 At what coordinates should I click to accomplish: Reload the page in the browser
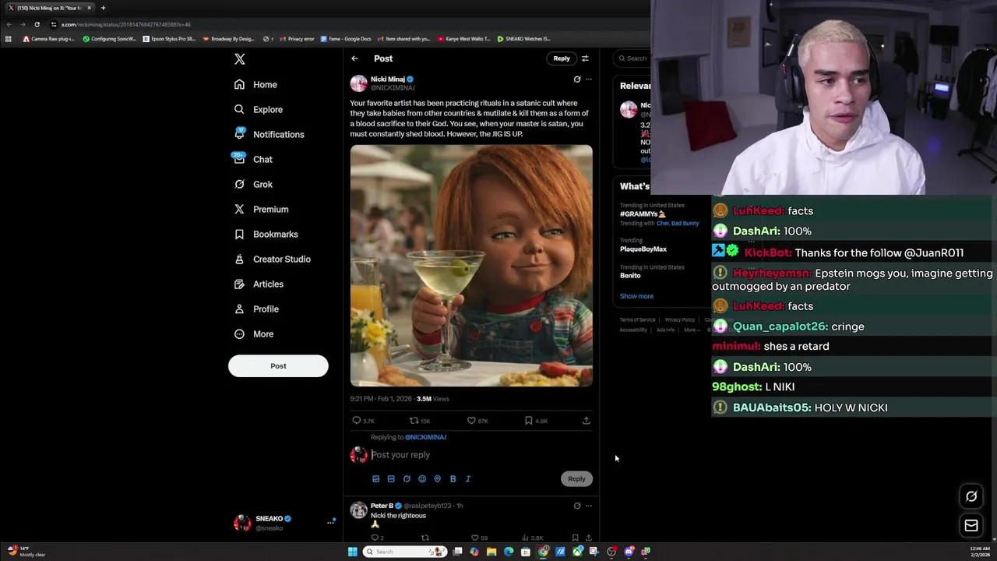(x=37, y=24)
